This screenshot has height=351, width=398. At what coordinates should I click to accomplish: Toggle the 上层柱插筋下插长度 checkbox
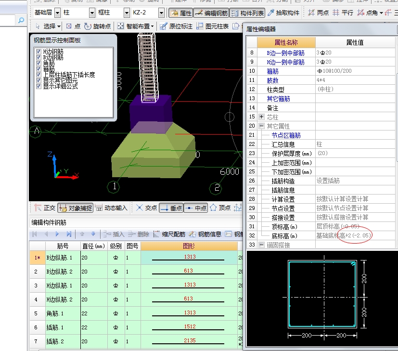click(39, 75)
